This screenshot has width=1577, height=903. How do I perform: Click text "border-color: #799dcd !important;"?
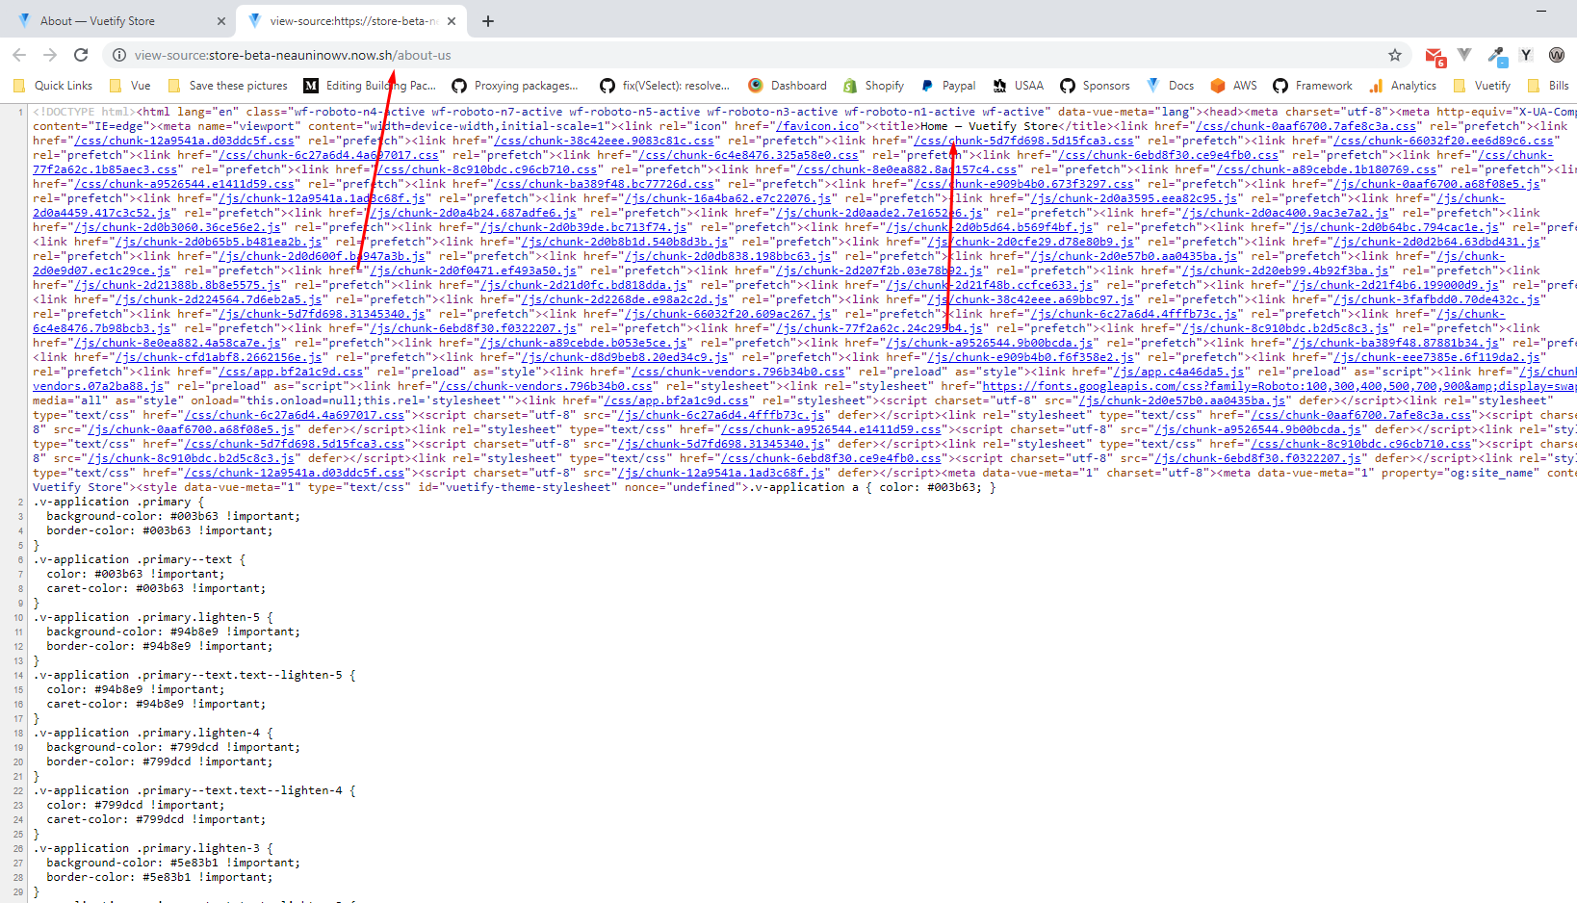point(160,761)
